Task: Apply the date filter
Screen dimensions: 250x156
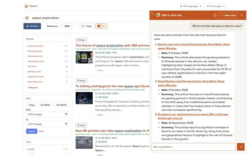Action: point(32,131)
